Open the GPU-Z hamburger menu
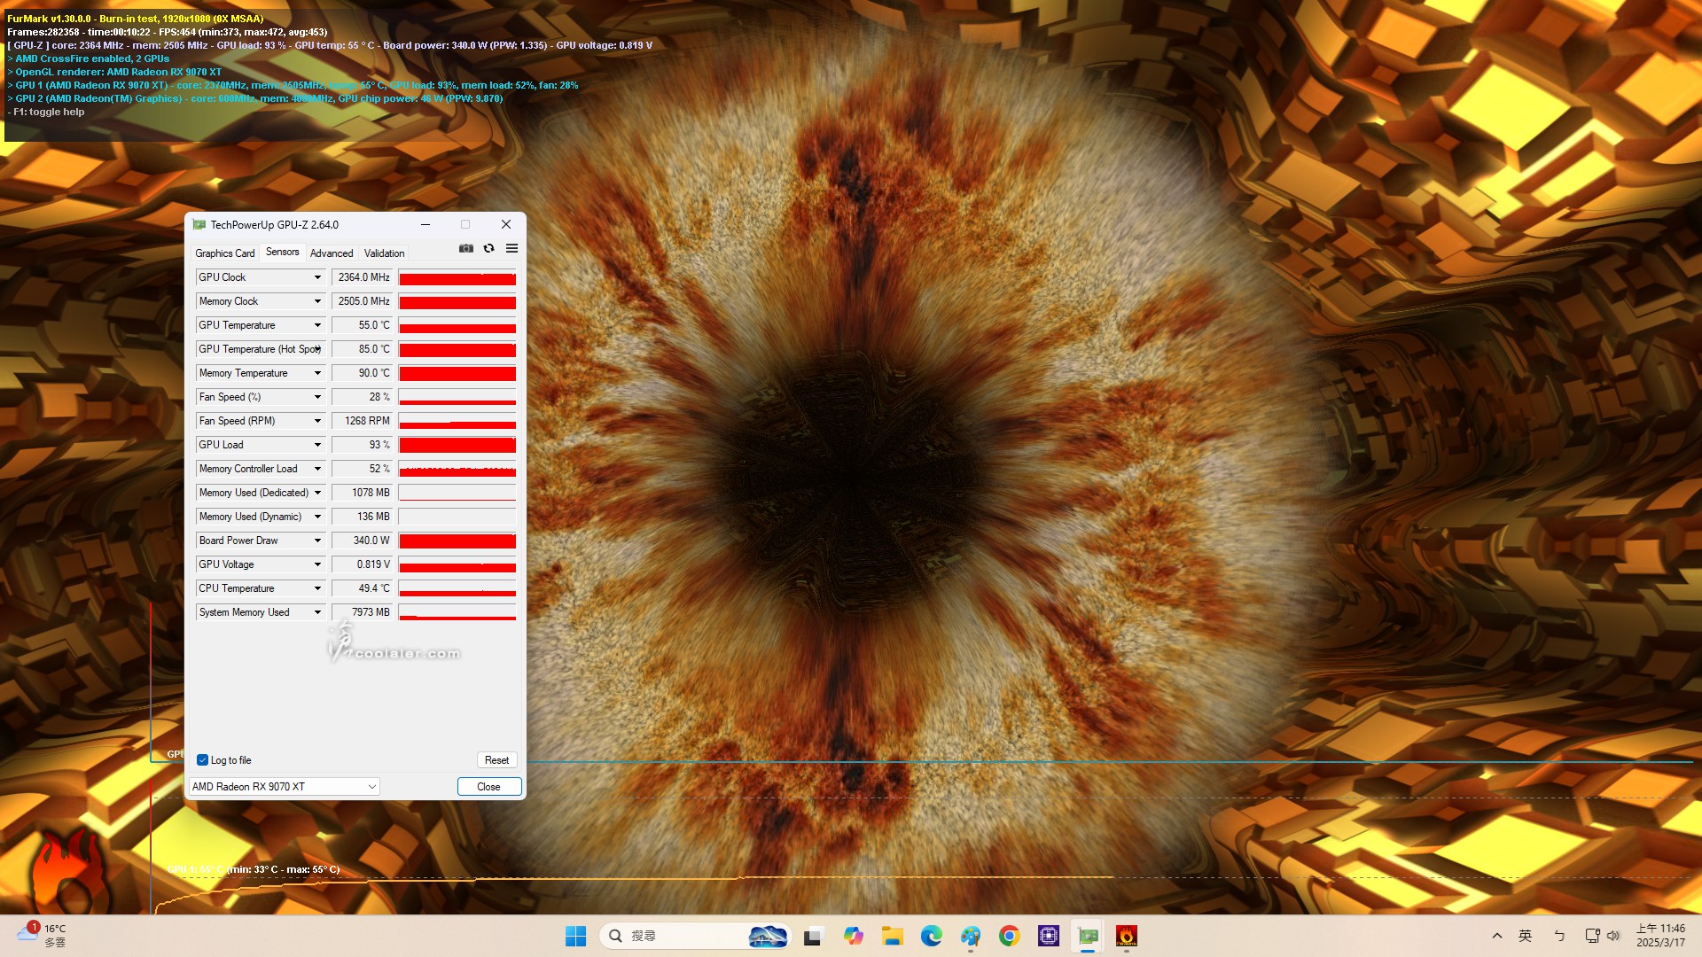The image size is (1702, 957). point(511,249)
